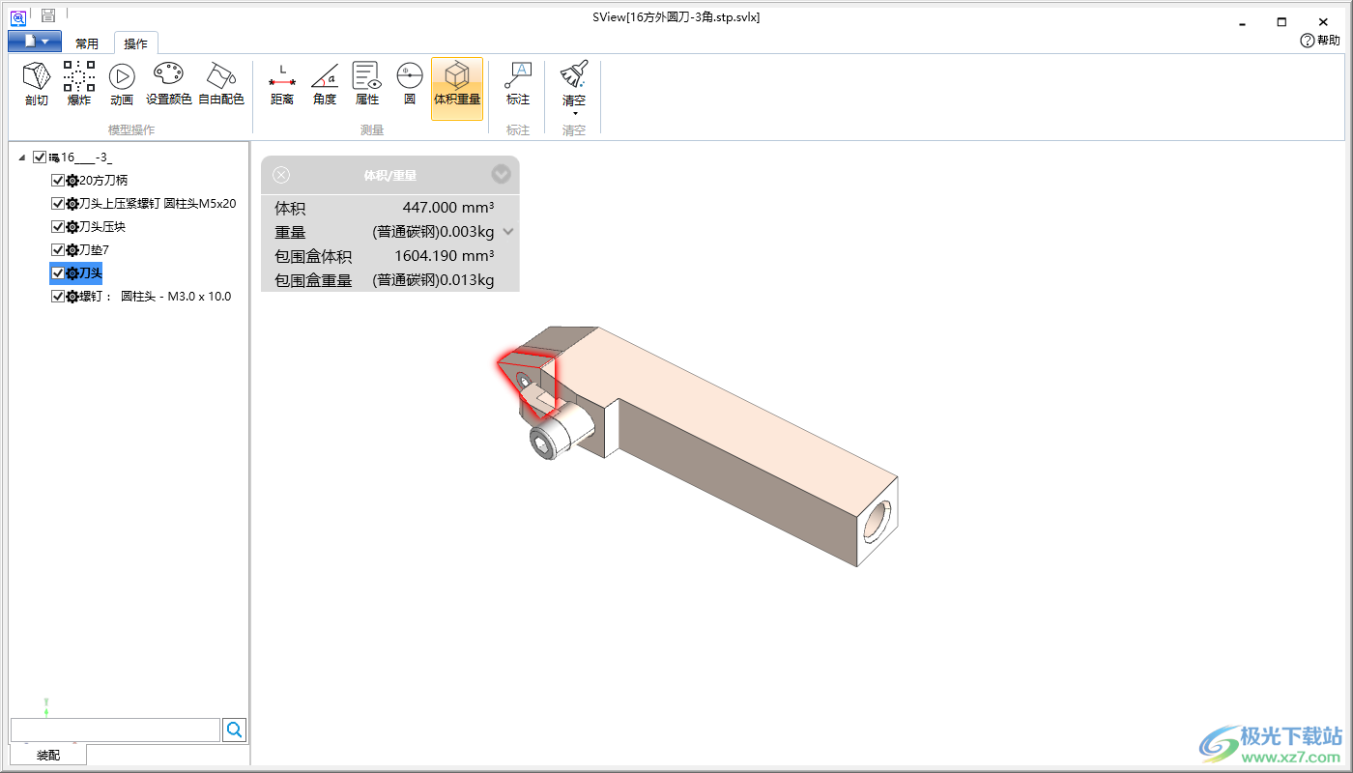Click the magnifier search button
The width and height of the screenshot is (1353, 773).
click(x=235, y=730)
